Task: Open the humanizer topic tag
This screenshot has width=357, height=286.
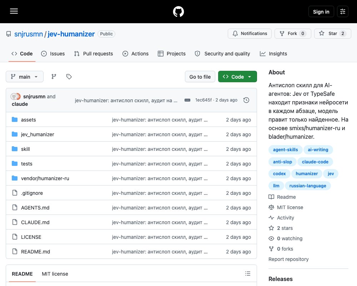Action: (x=307, y=173)
